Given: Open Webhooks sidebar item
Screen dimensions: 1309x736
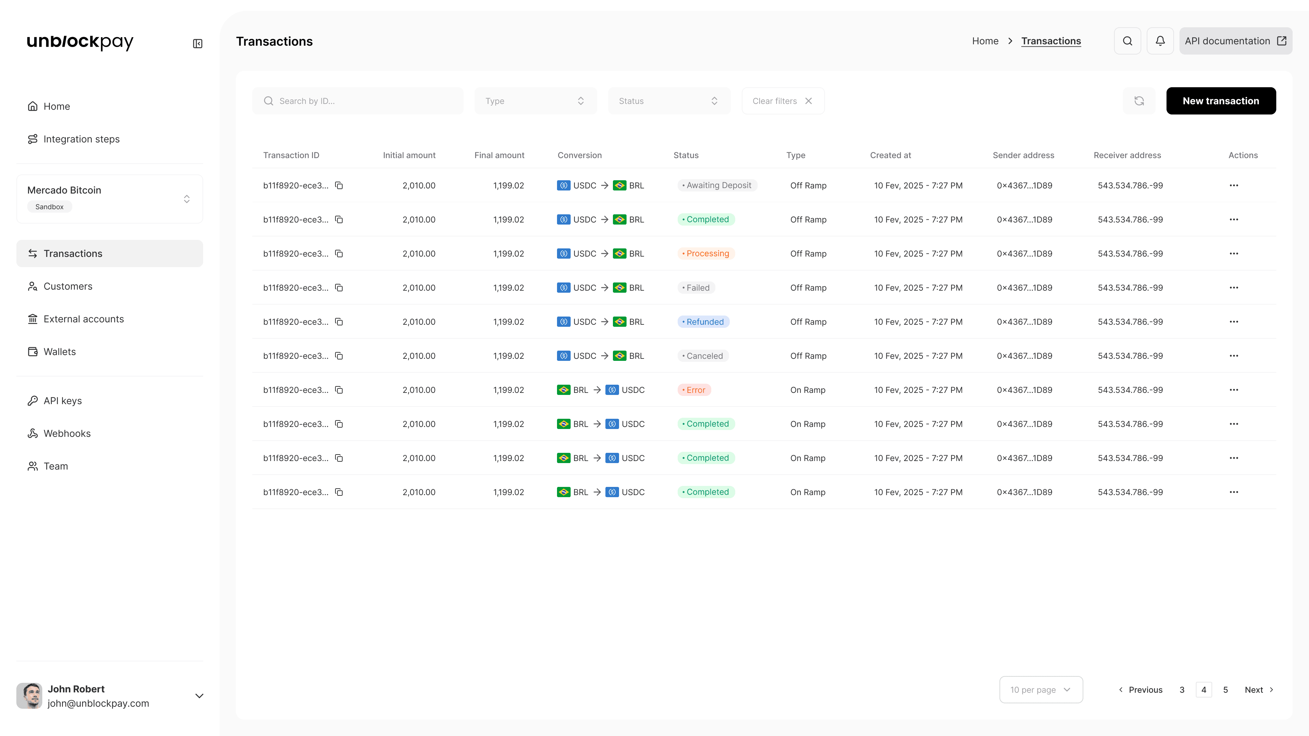Looking at the screenshot, I should [66, 433].
